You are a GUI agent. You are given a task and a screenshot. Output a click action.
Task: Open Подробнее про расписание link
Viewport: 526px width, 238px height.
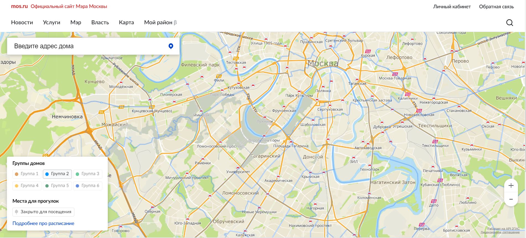(x=43, y=223)
